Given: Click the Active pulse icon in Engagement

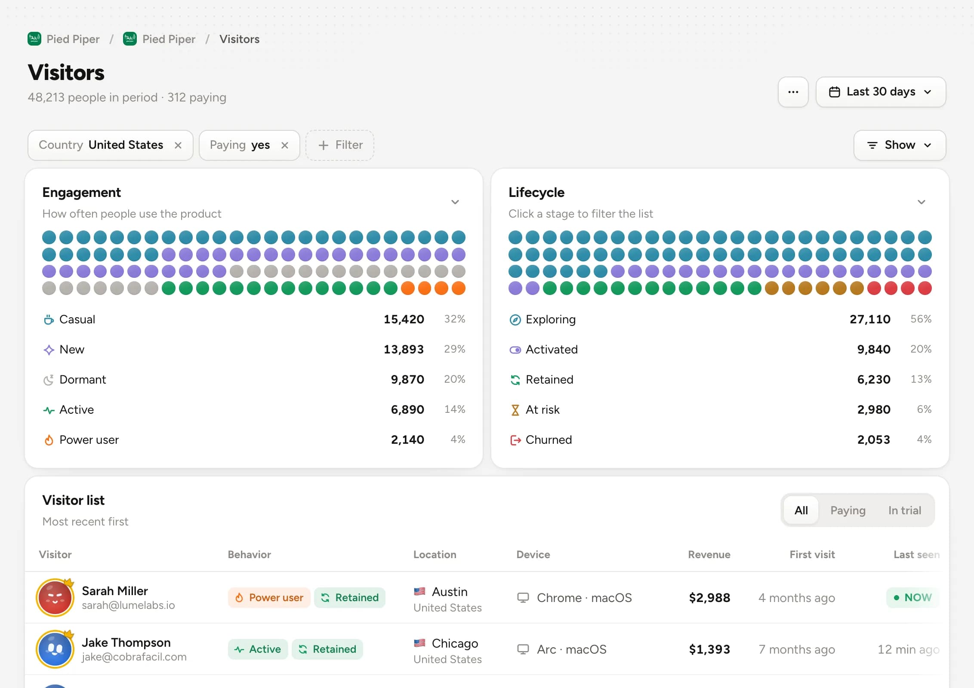Looking at the screenshot, I should pos(49,410).
